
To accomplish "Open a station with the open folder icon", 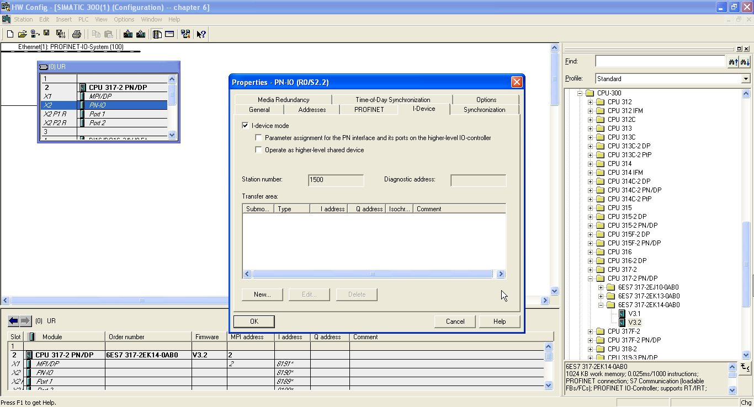I will tap(22, 34).
